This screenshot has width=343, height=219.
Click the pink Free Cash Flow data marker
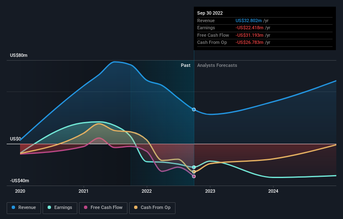pos(194,176)
